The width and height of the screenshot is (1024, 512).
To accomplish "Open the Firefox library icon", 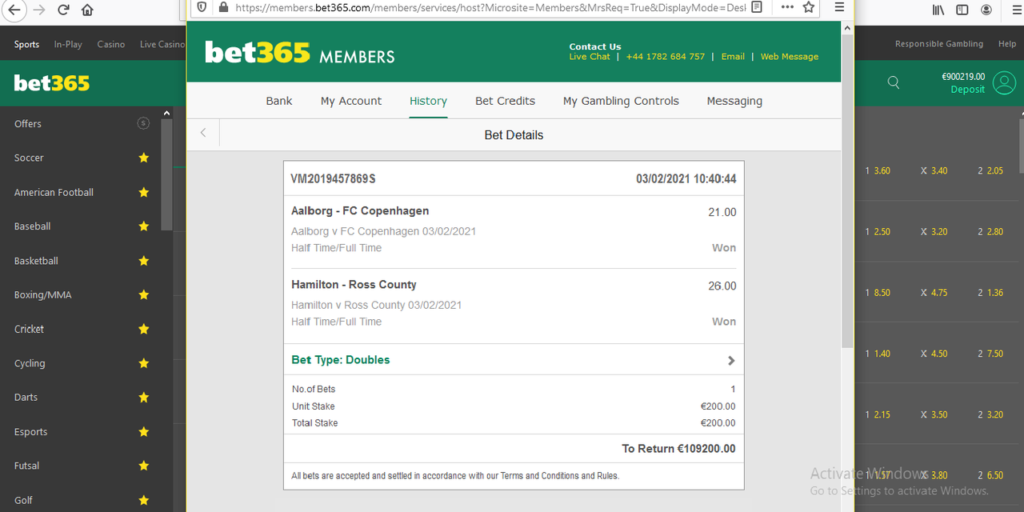I will point(938,10).
